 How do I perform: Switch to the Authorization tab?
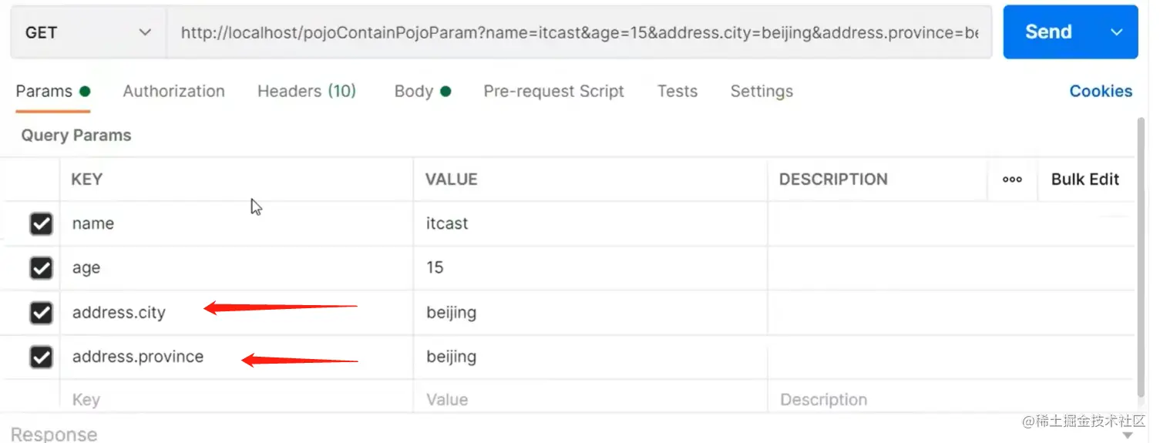(173, 91)
